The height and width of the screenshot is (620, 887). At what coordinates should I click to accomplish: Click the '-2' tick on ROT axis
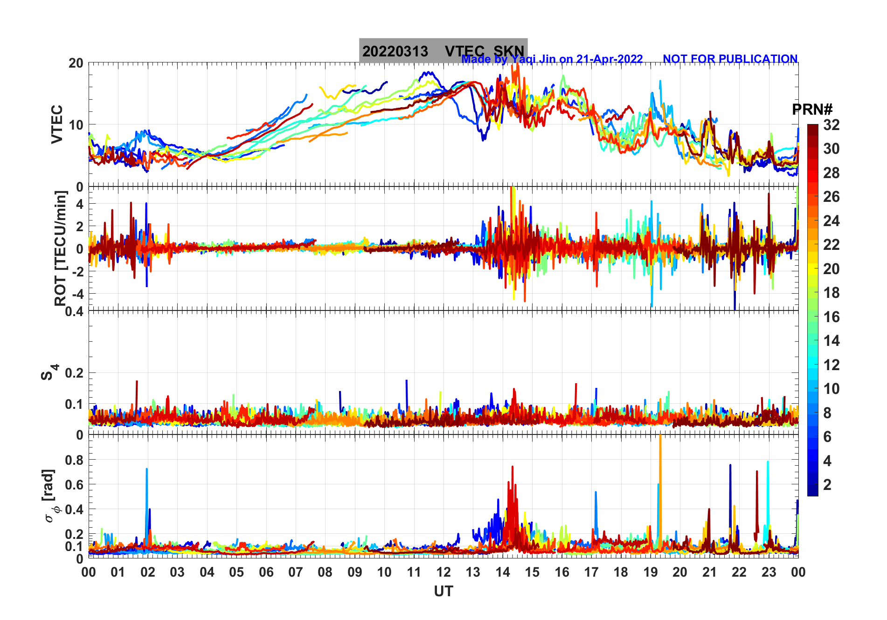coord(77,271)
